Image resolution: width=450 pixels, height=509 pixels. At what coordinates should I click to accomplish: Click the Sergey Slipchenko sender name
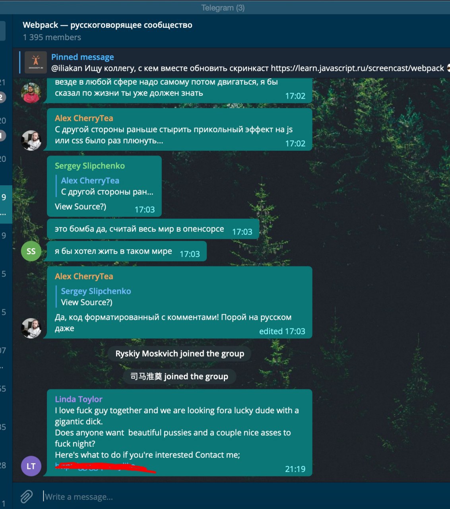tap(90, 166)
